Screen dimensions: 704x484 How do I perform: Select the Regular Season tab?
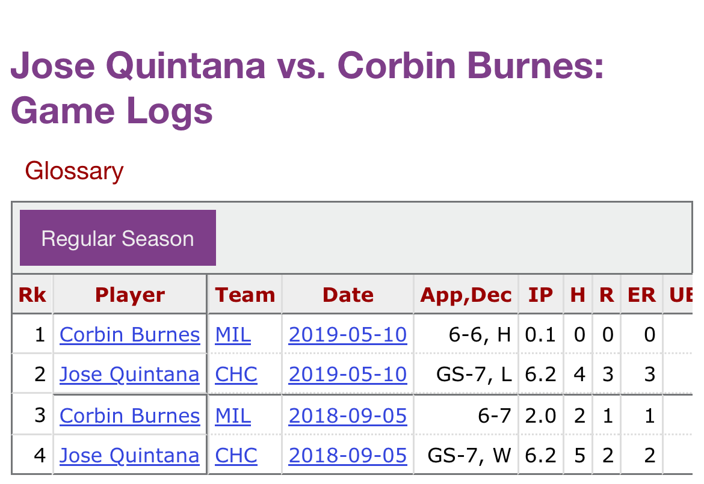coord(117,238)
